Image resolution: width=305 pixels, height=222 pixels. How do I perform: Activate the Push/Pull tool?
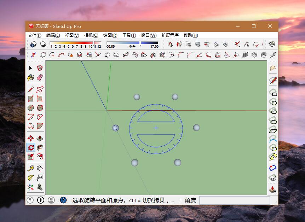[x=40, y=138]
